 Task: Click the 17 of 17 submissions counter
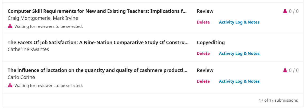(278, 100)
